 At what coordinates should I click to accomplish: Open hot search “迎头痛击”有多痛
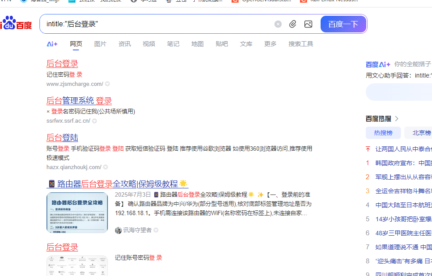coord(403,261)
